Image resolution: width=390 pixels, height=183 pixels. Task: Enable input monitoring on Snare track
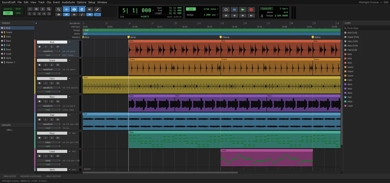pyautogui.click(x=45, y=65)
